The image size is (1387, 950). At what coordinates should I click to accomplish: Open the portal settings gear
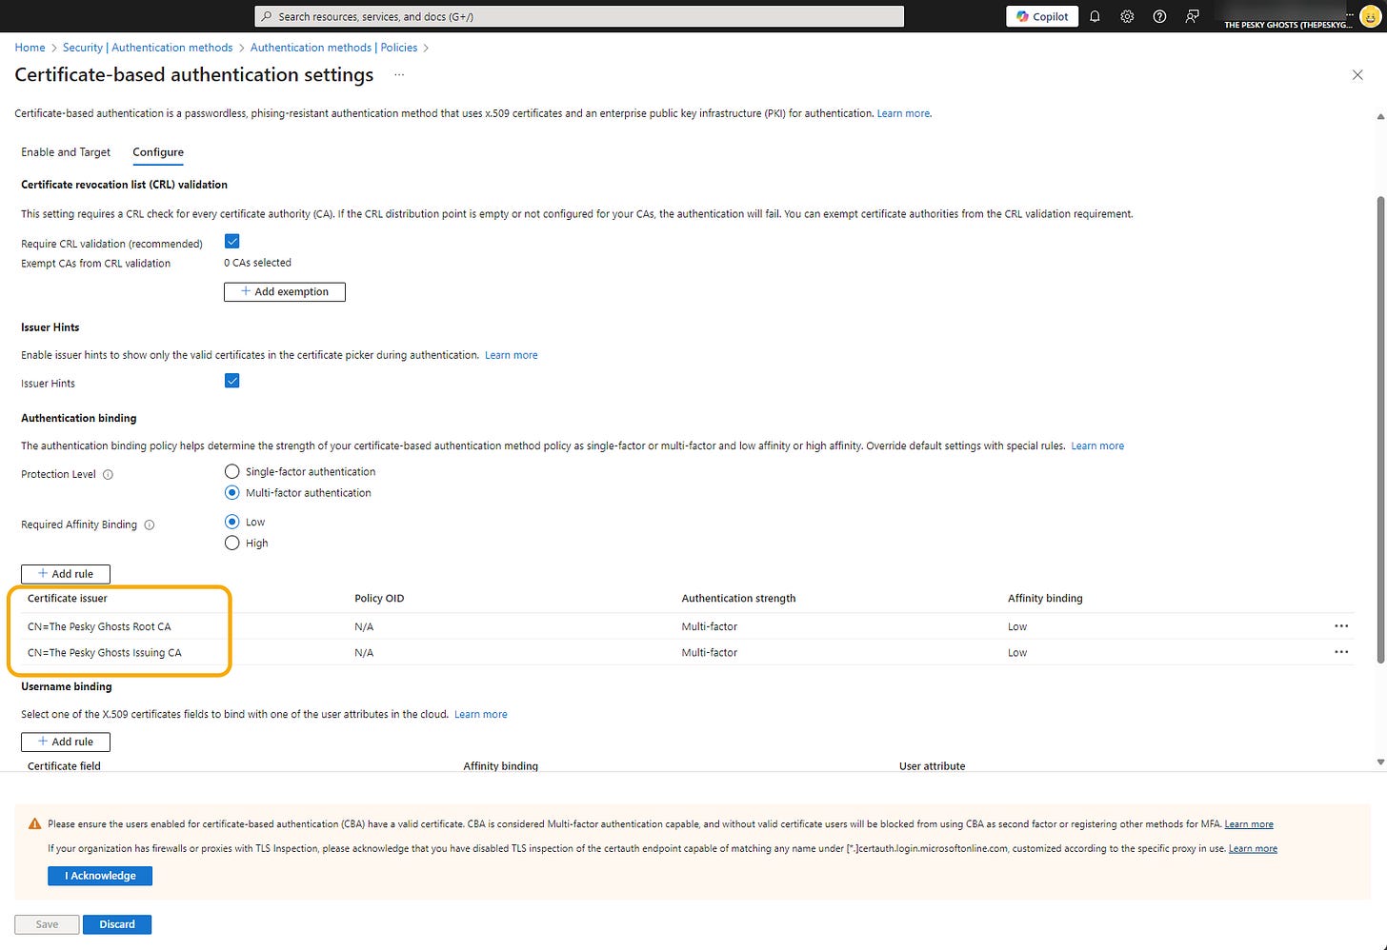(1127, 16)
